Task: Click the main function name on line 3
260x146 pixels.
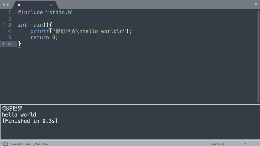Action: (37, 25)
